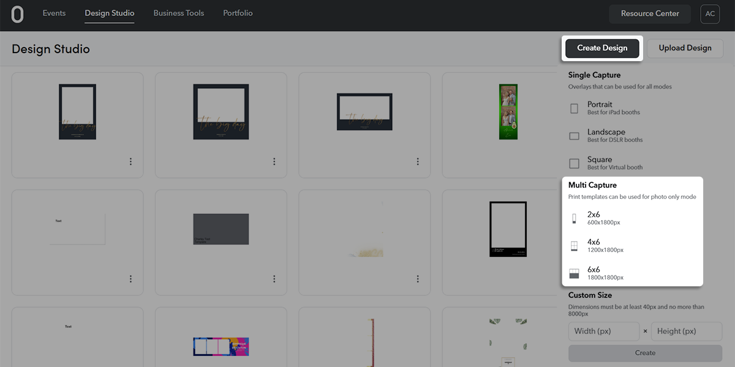Open the Portfolio tab
The width and height of the screenshot is (735, 367).
click(x=238, y=13)
